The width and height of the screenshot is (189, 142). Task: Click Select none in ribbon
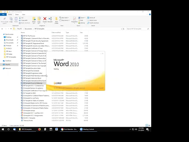[x=92, y=20]
